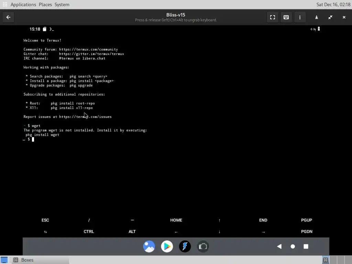The height and width of the screenshot is (264, 352).
Task: Tap the left arrow extra key
Action: 176,232
